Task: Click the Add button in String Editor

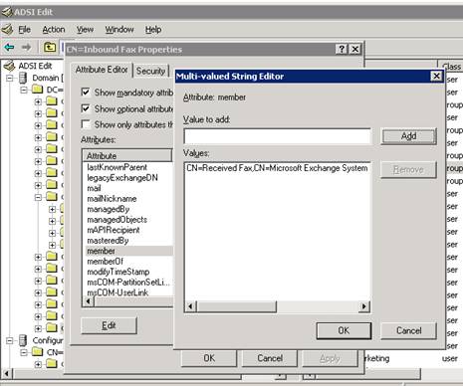Action: tap(408, 136)
